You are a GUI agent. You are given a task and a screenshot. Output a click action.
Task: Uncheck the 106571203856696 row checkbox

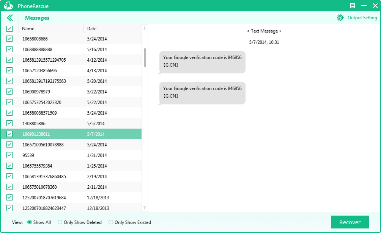(9, 70)
